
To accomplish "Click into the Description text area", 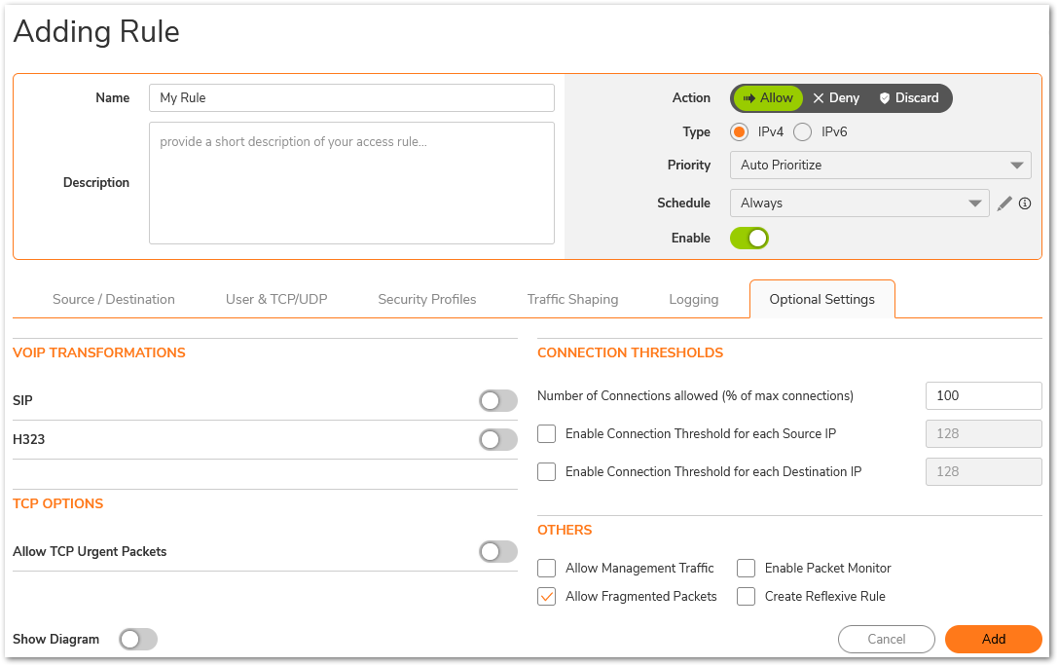I will (x=351, y=183).
